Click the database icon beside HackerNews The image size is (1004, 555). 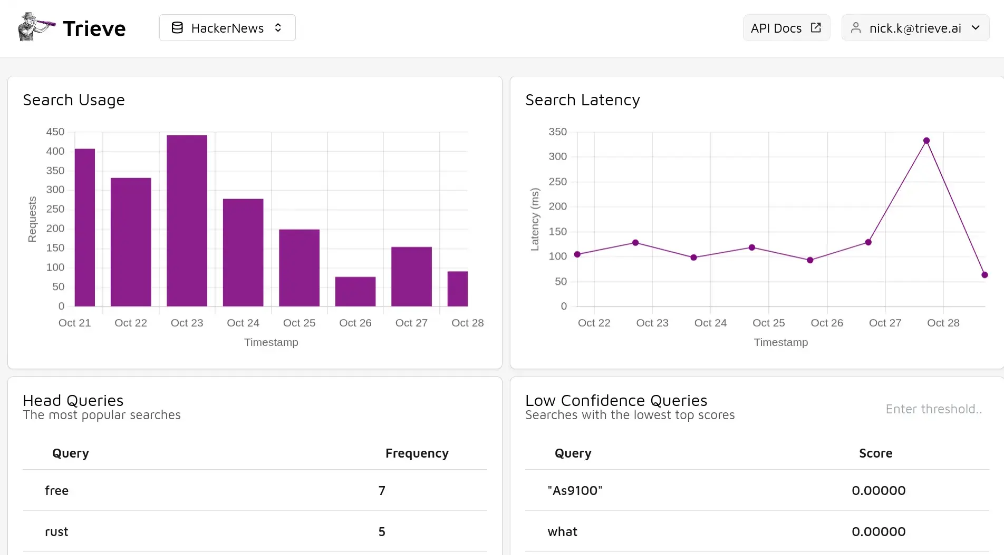tap(177, 28)
